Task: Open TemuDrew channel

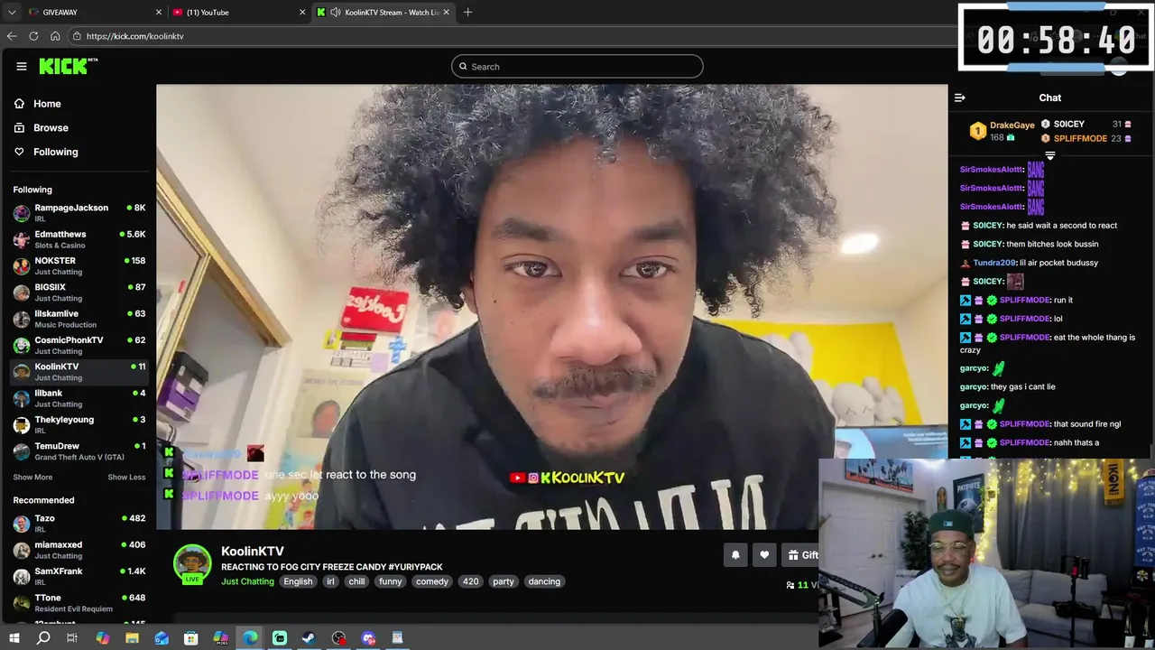Action: tap(79, 450)
